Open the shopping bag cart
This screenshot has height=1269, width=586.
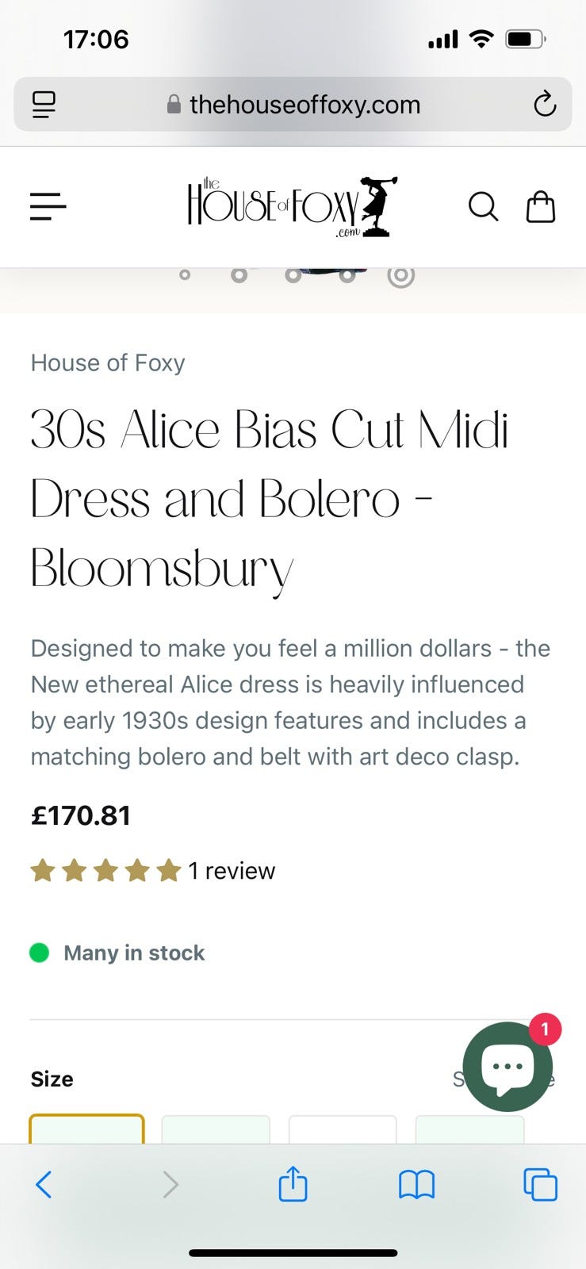pos(541,207)
